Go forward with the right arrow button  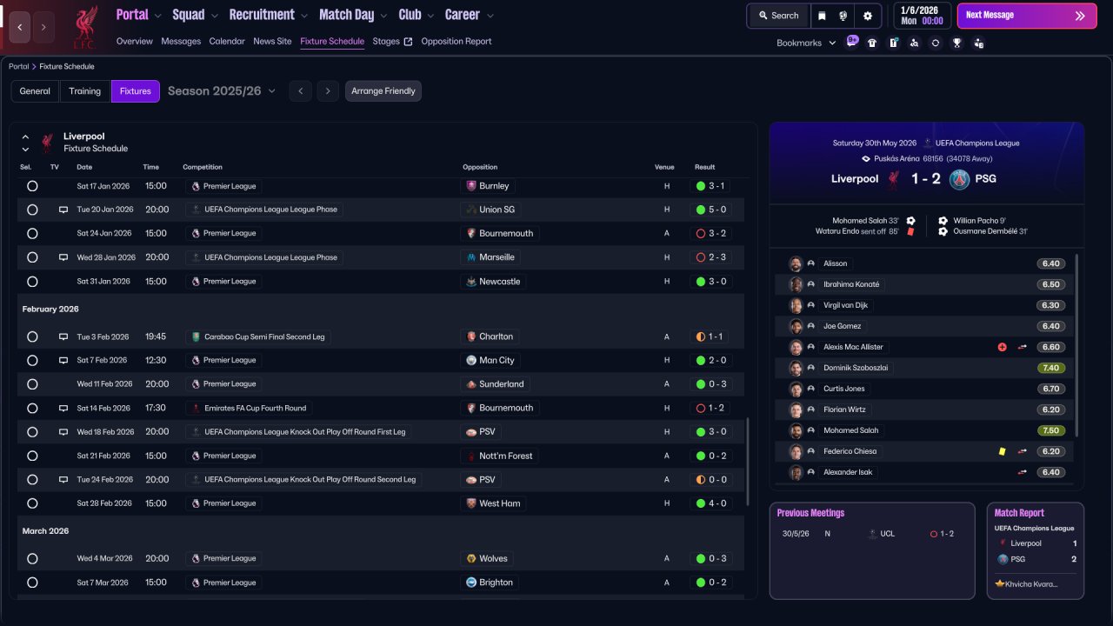tap(43, 27)
